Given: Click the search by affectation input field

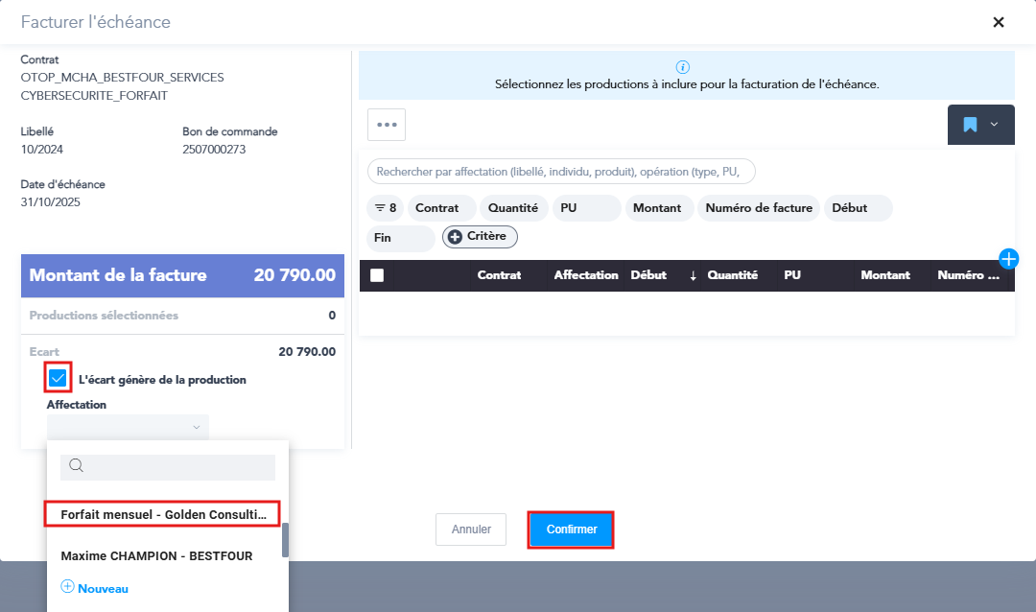Looking at the screenshot, I should [561, 172].
